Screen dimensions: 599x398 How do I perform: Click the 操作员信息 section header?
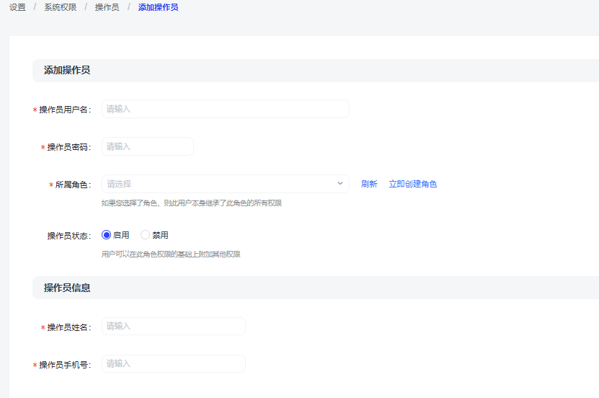point(67,288)
